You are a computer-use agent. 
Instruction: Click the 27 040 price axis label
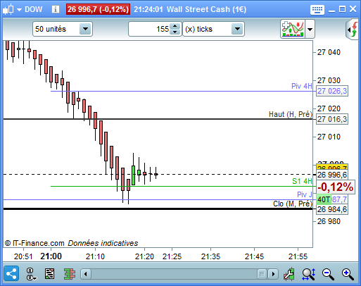point(329,52)
